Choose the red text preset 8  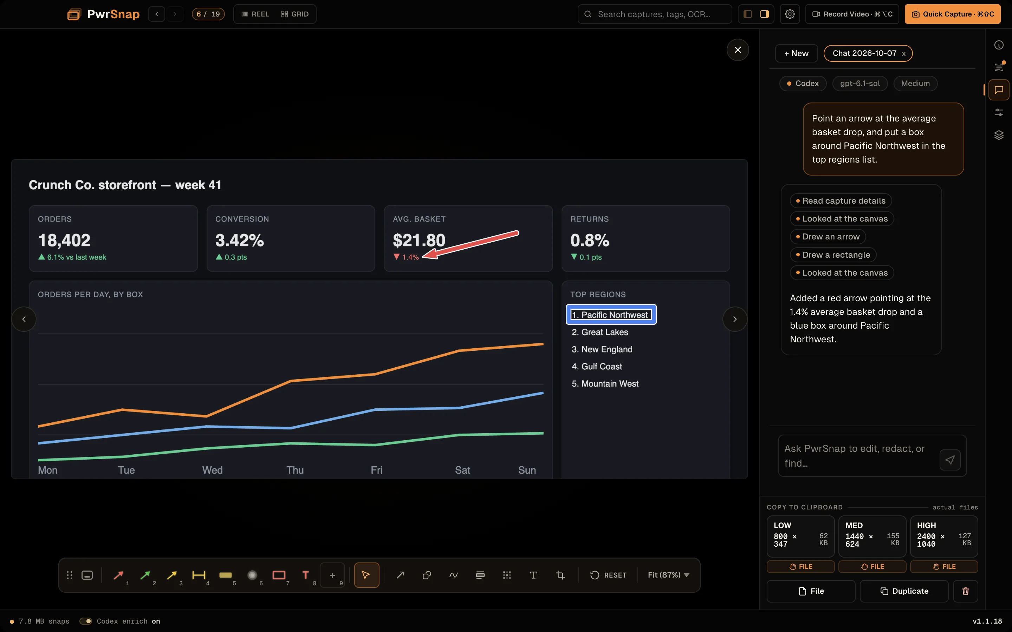point(306,575)
